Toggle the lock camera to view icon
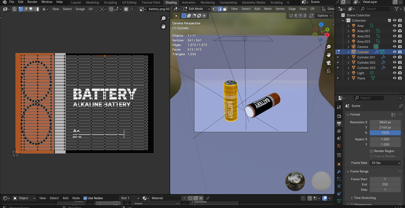 329,71
